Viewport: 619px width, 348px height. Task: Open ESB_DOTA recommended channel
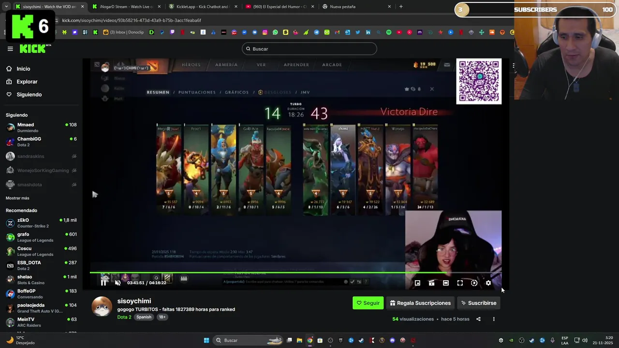pyautogui.click(x=41, y=265)
